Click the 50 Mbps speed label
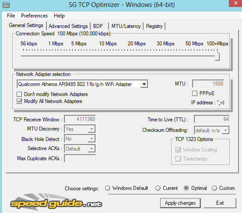The width and height of the screenshot is (242, 213). (x=194, y=44)
